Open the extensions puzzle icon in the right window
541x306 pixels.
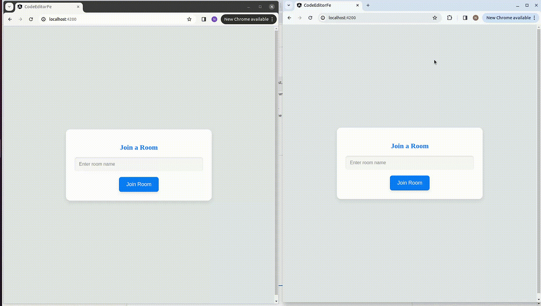click(449, 18)
